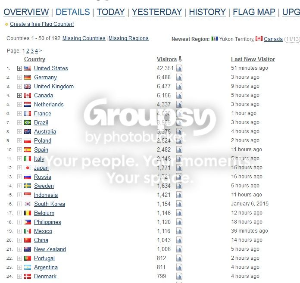Click the sort arrow beside Visitors header
The height and width of the screenshot is (283, 300).
tap(180, 59)
